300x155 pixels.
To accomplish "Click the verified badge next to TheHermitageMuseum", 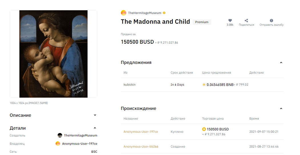I will (164, 13).
